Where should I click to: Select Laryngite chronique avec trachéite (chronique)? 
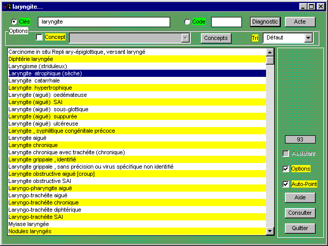tap(137, 152)
